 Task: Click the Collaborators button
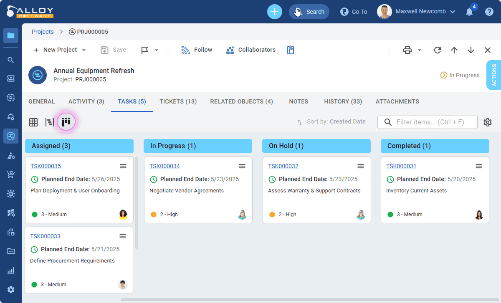click(x=251, y=50)
